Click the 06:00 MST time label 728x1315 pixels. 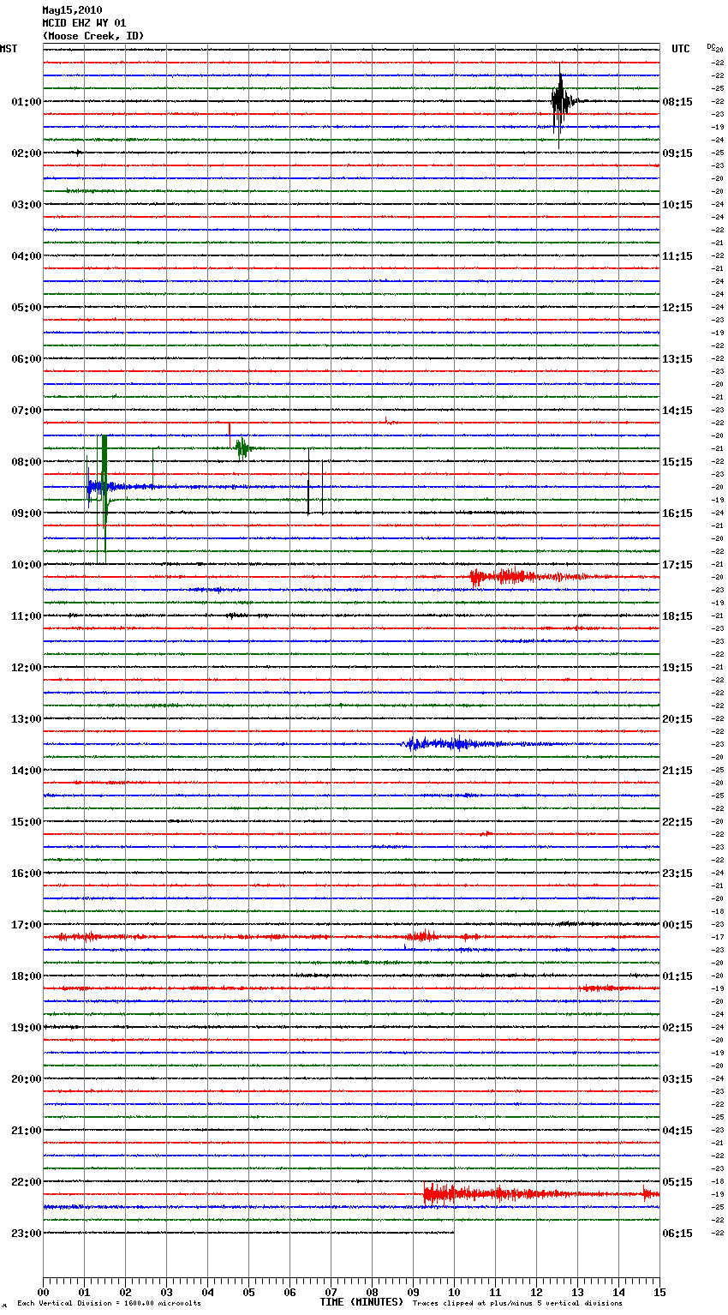point(26,359)
